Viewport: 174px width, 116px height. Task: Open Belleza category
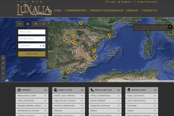(x=105, y=111)
